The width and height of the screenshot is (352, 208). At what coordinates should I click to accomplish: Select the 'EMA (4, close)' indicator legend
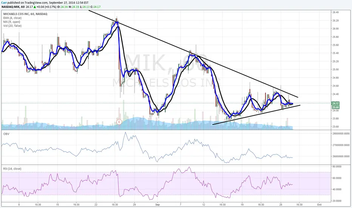coord(12,18)
